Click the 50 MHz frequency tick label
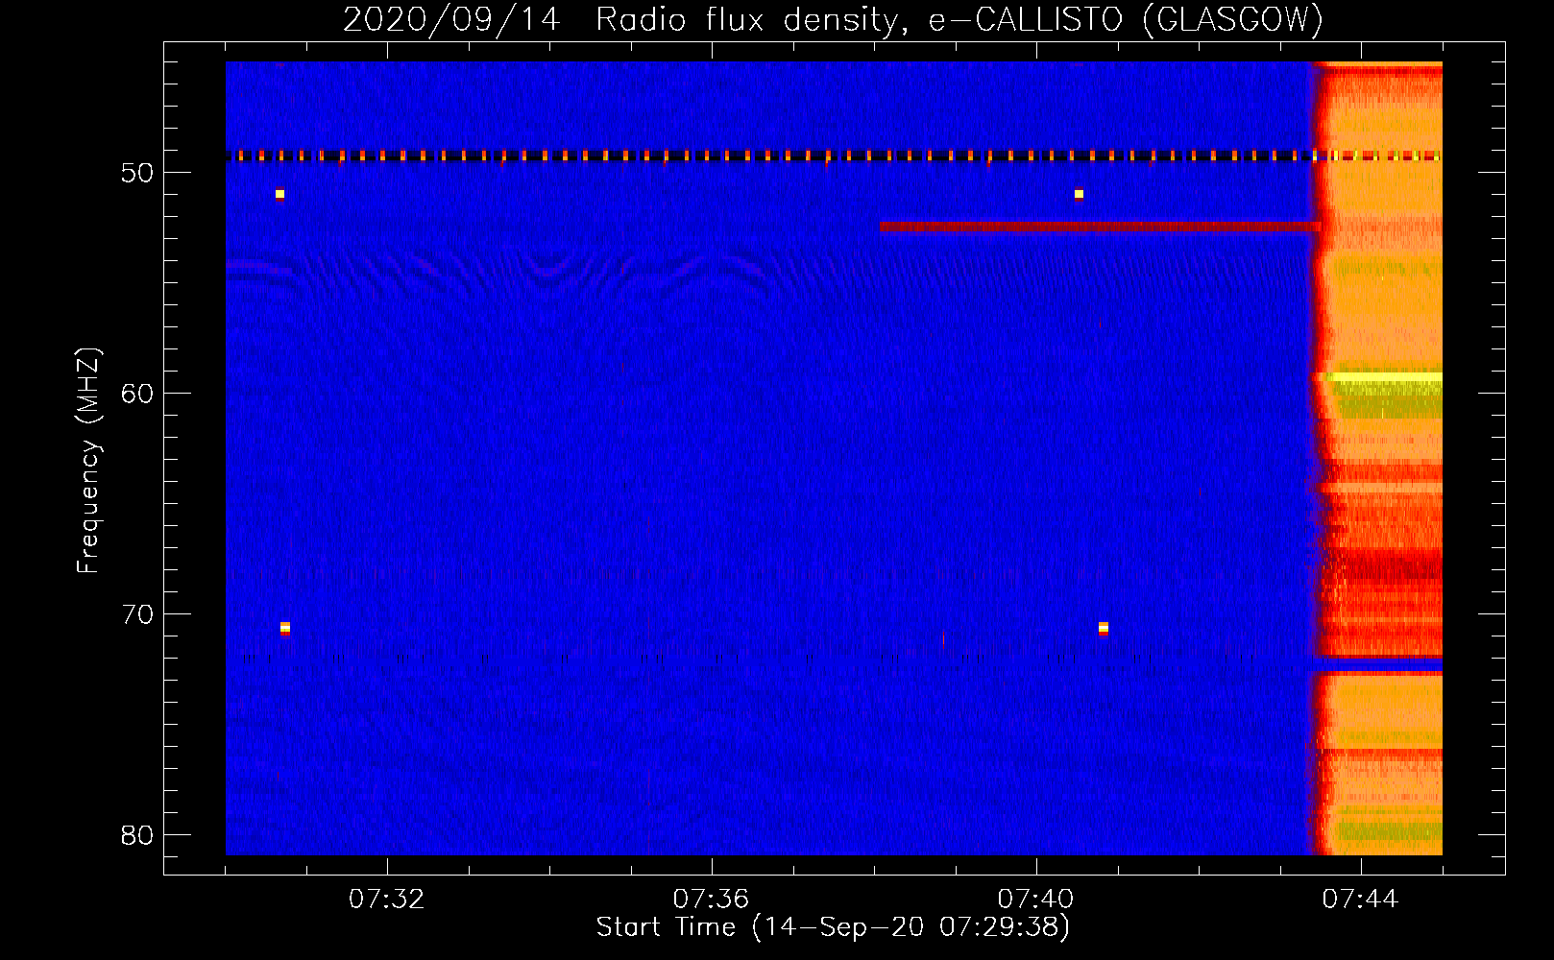 [137, 173]
